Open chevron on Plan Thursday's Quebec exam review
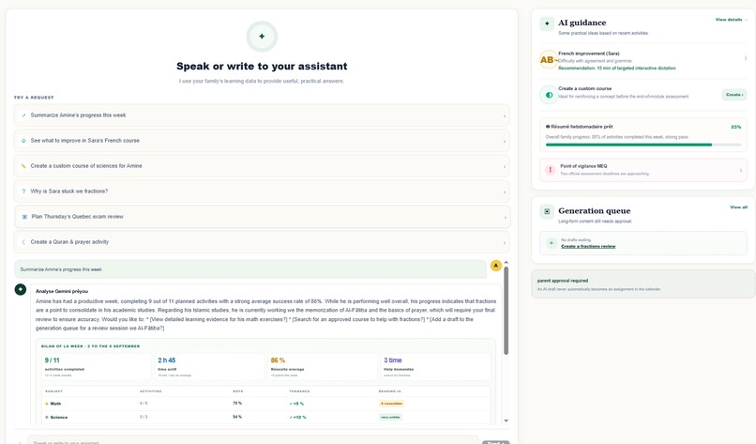Image resolution: width=756 pixels, height=444 pixels. coord(505,217)
